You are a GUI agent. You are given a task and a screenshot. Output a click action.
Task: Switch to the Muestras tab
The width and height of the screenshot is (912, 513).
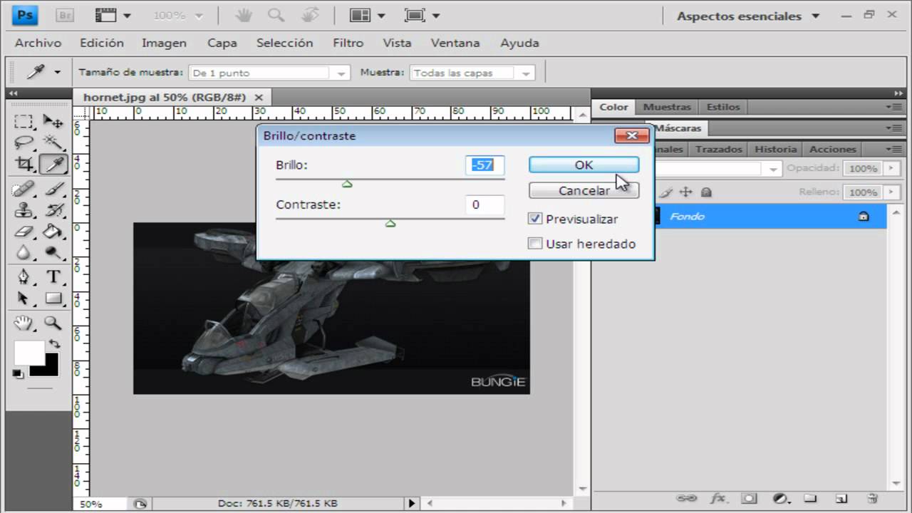[x=667, y=107]
